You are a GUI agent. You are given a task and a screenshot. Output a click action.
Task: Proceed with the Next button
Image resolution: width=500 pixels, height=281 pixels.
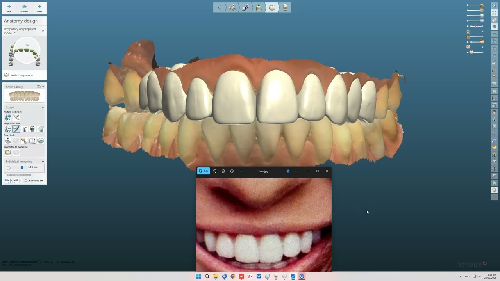click(x=39, y=8)
